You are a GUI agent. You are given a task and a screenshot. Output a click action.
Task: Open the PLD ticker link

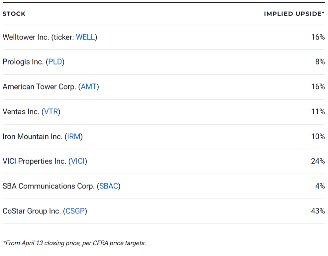pyautogui.click(x=55, y=62)
